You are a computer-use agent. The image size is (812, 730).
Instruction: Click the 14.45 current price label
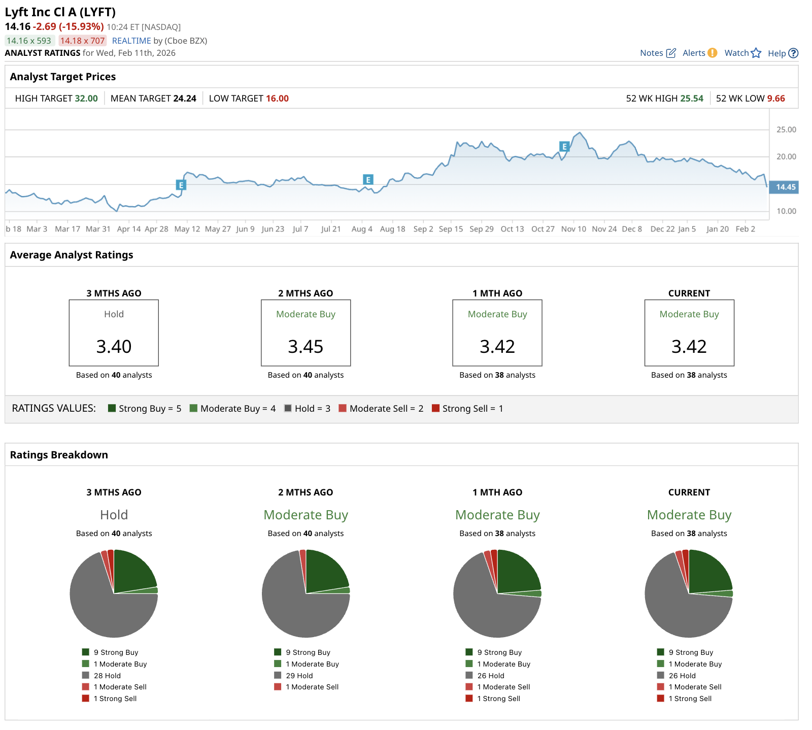pos(785,187)
